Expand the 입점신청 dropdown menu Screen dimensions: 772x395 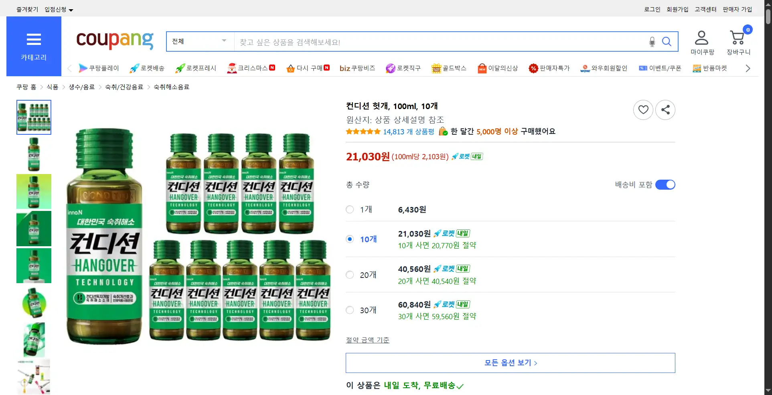pyautogui.click(x=59, y=10)
